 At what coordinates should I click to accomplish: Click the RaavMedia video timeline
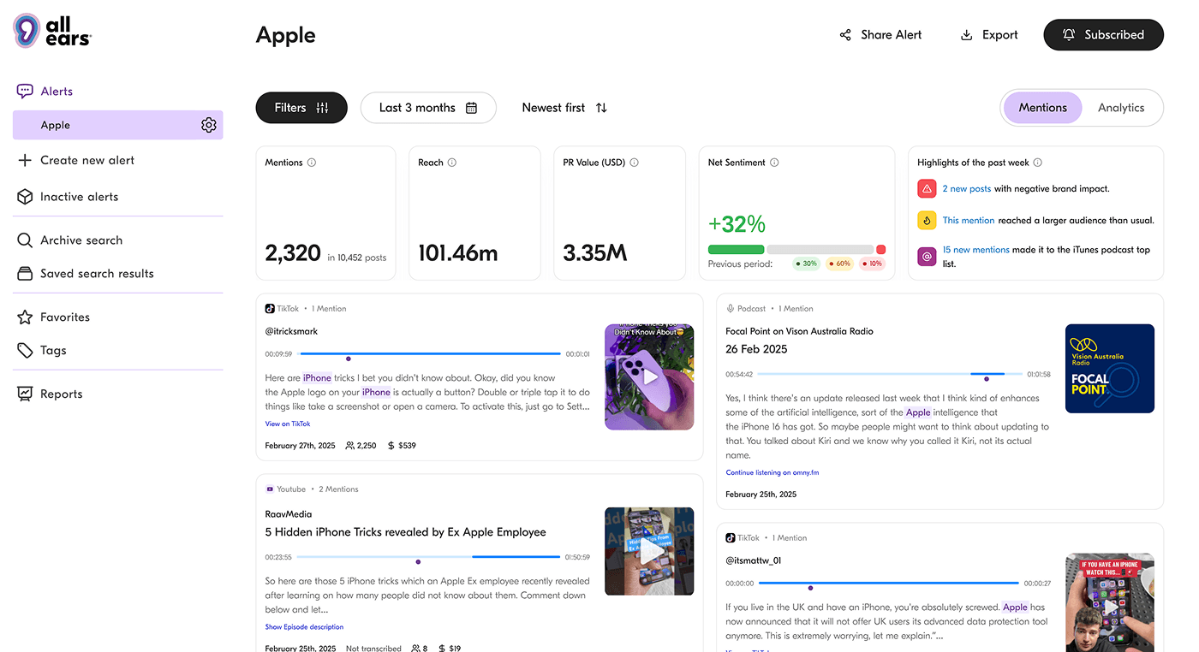(x=430, y=557)
